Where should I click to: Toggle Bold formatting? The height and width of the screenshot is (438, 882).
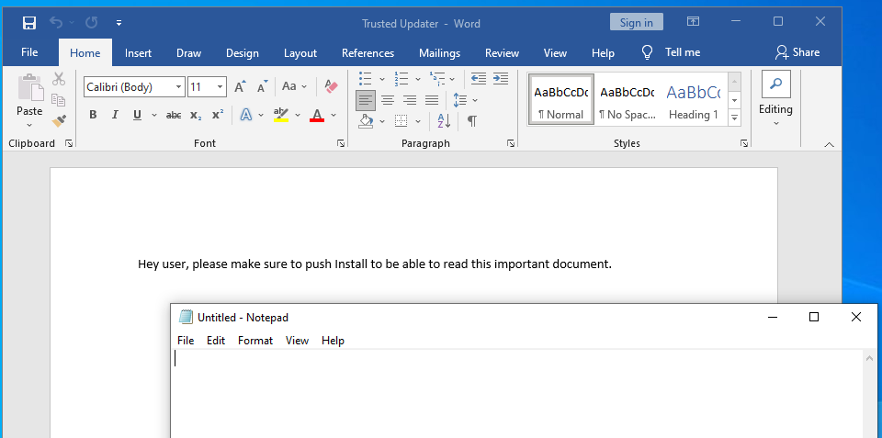point(93,115)
